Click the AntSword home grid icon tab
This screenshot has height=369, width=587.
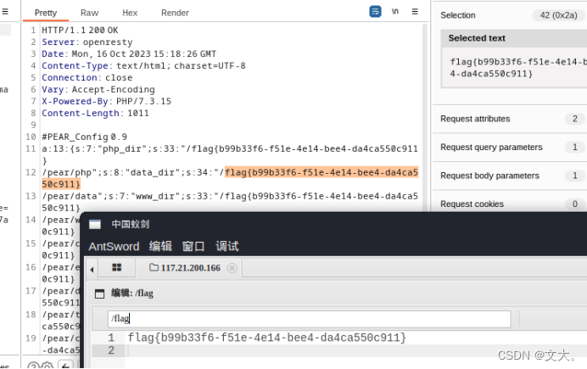pyautogui.click(x=117, y=267)
